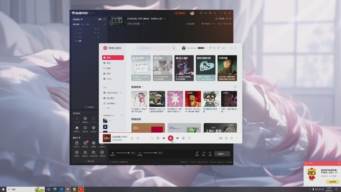
Task: Toggle the playback loop mode
Action: (152, 138)
